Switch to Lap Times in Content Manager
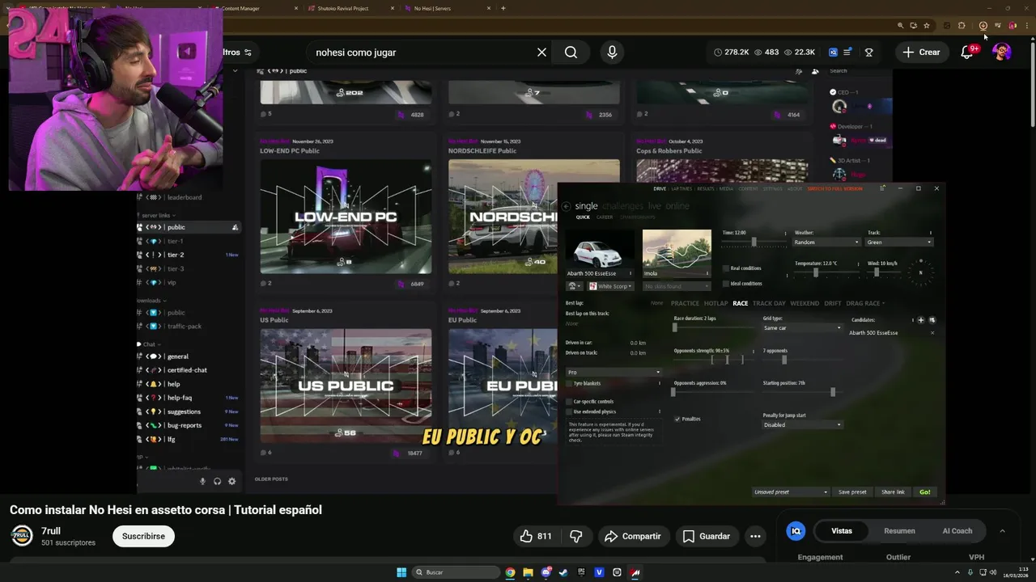The height and width of the screenshot is (582, 1036). point(681,188)
